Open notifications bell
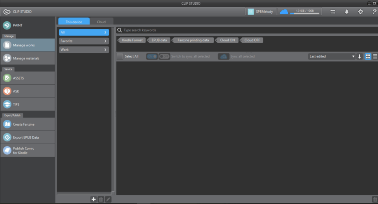This screenshot has height=204, width=378. coord(346,11)
